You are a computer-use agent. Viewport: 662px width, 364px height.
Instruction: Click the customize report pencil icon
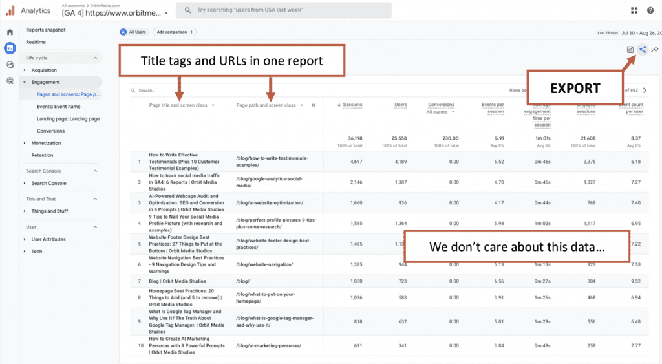[630, 50]
